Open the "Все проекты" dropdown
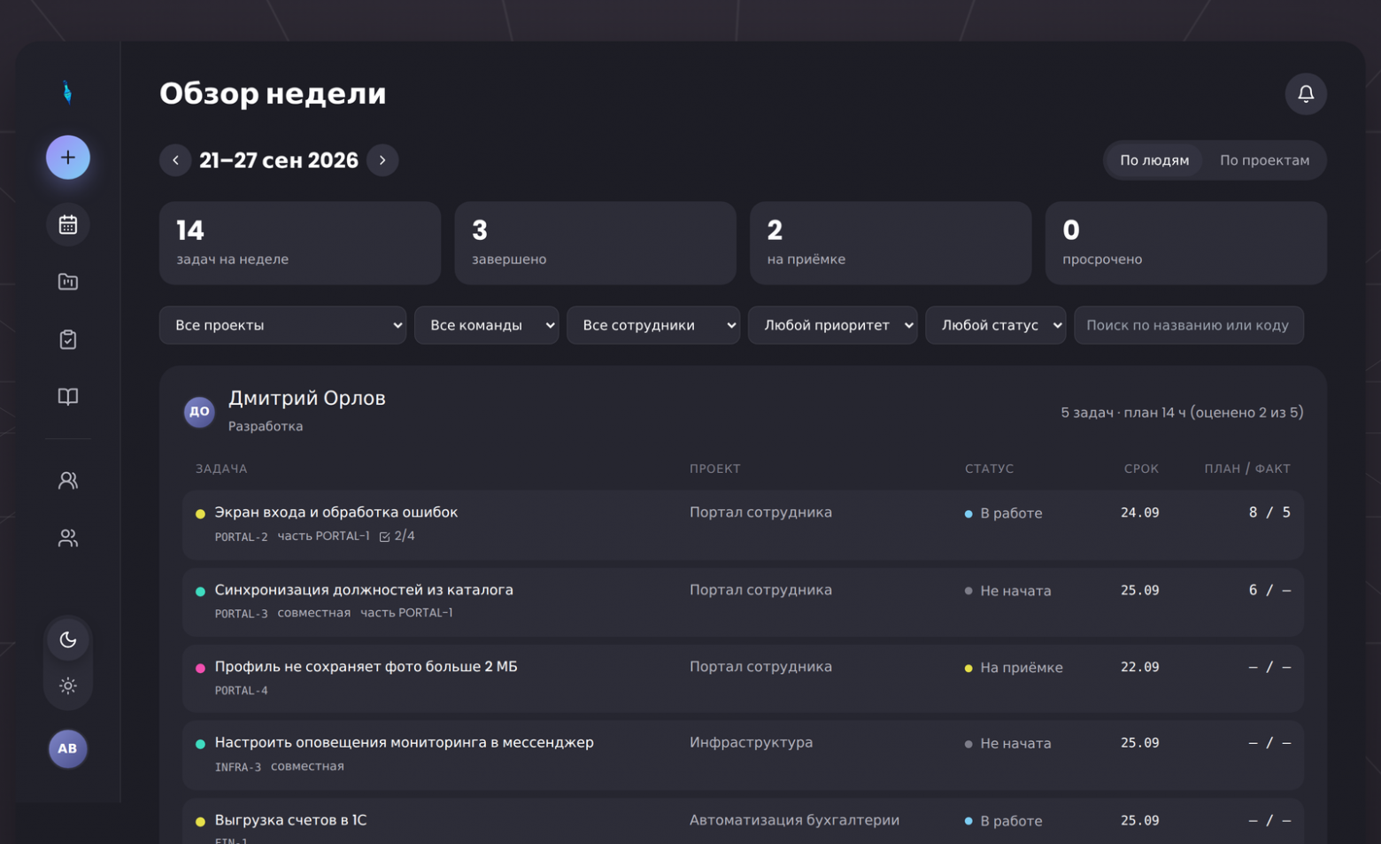Image resolution: width=1381 pixels, height=844 pixels. [x=282, y=325]
